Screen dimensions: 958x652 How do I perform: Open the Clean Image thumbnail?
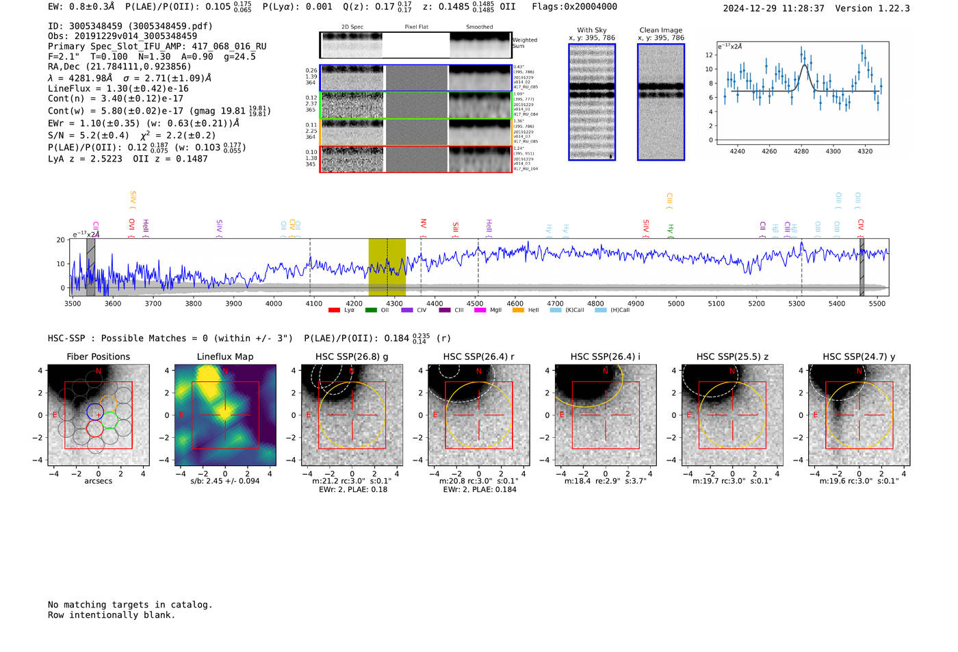point(661,102)
